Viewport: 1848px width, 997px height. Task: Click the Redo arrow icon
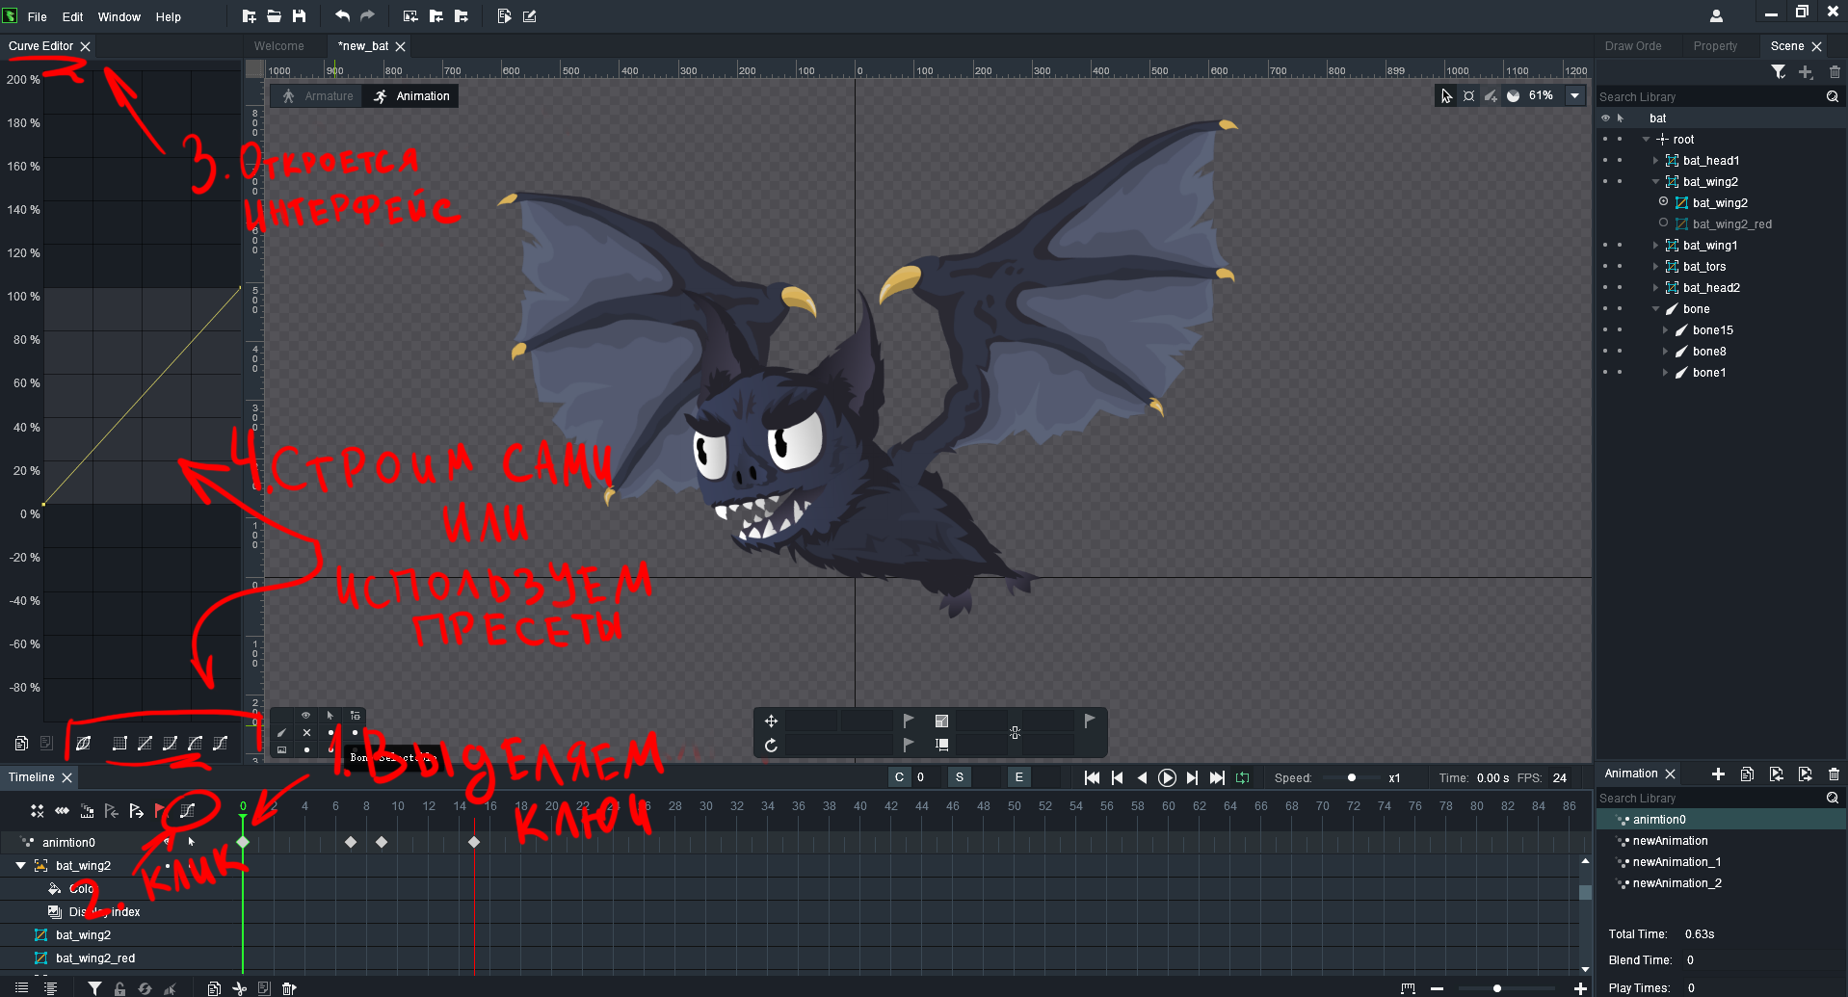(x=367, y=15)
